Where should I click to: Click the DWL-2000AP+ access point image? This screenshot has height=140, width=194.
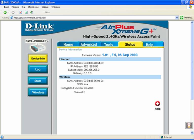(x=37, y=48)
